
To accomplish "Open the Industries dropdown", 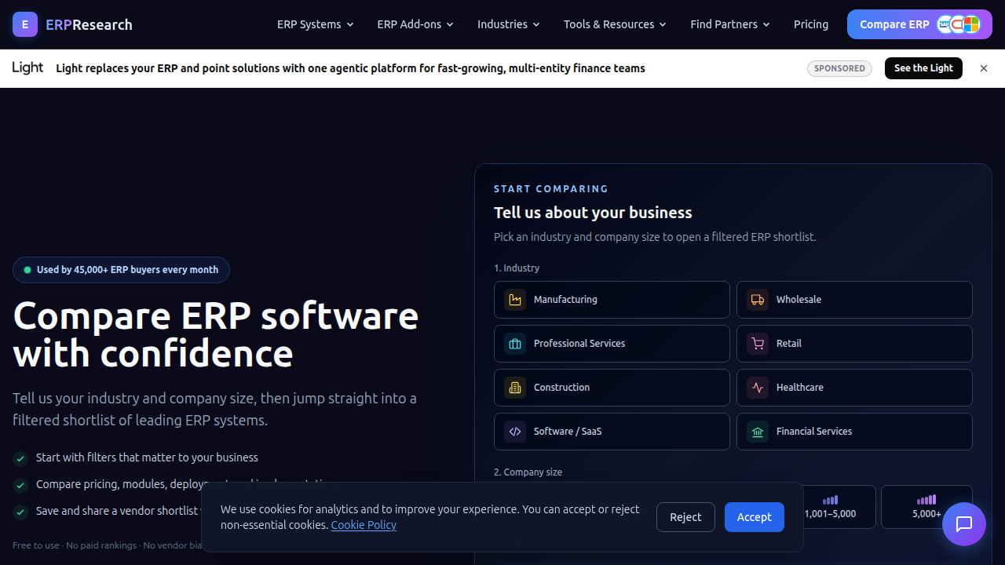I will (509, 24).
